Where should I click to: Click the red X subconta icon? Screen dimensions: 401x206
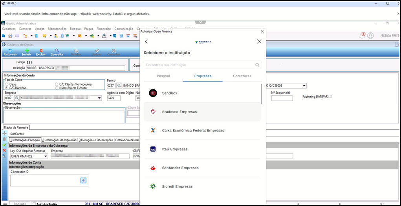[4, 150]
